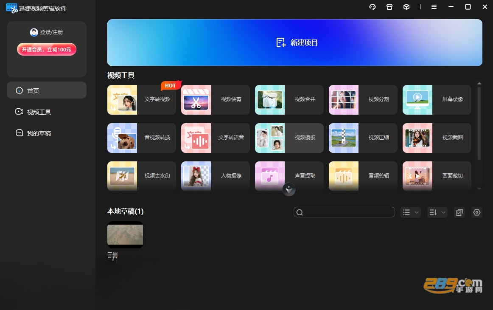Open the store icon in title bar
Screen dimensions: 493x310
pyautogui.click(x=389, y=7)
